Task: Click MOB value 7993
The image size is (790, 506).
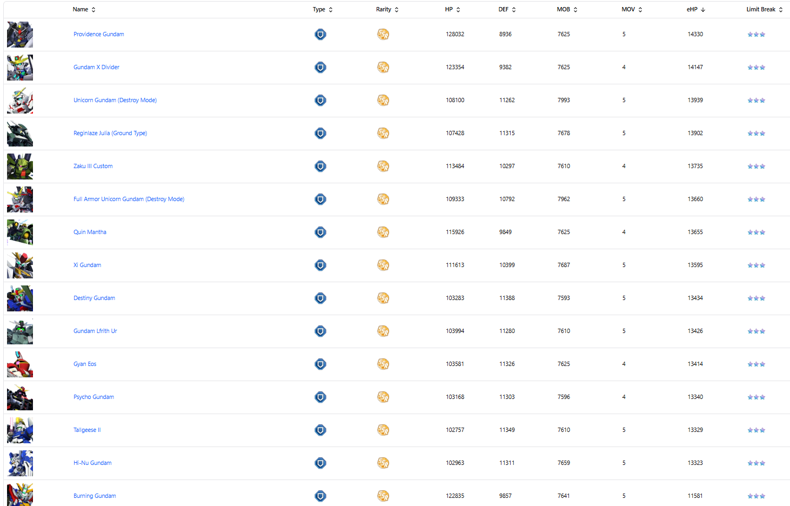Action: pyautogui.click(x=564, y=100)
